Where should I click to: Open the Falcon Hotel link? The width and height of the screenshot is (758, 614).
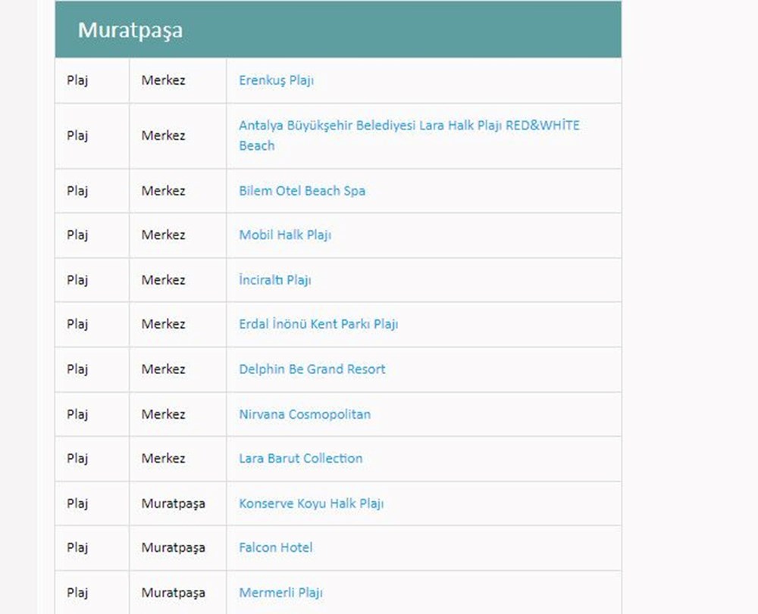pyautogui.click(x=275, y=547)
